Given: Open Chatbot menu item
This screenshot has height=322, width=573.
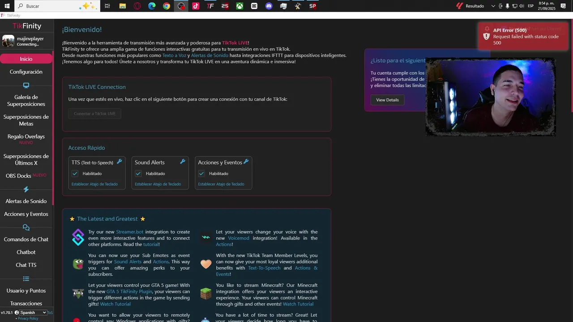Looking at the screenshot, I should pos(26,252).
